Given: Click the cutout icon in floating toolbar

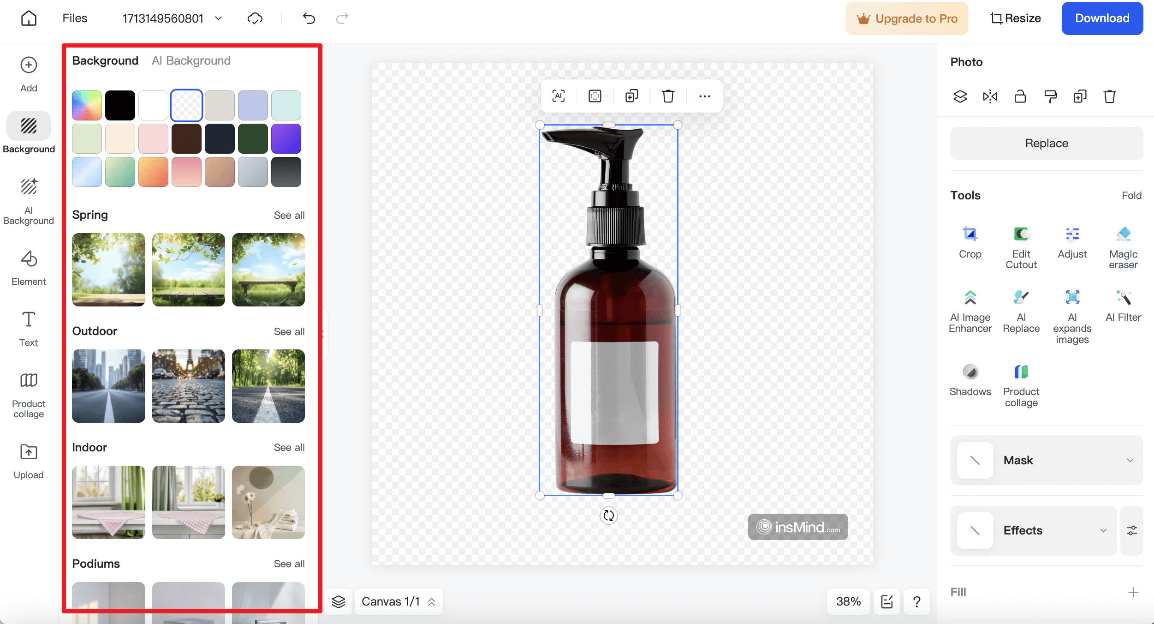Looking at the screenshot, I should tap(595, 96).
